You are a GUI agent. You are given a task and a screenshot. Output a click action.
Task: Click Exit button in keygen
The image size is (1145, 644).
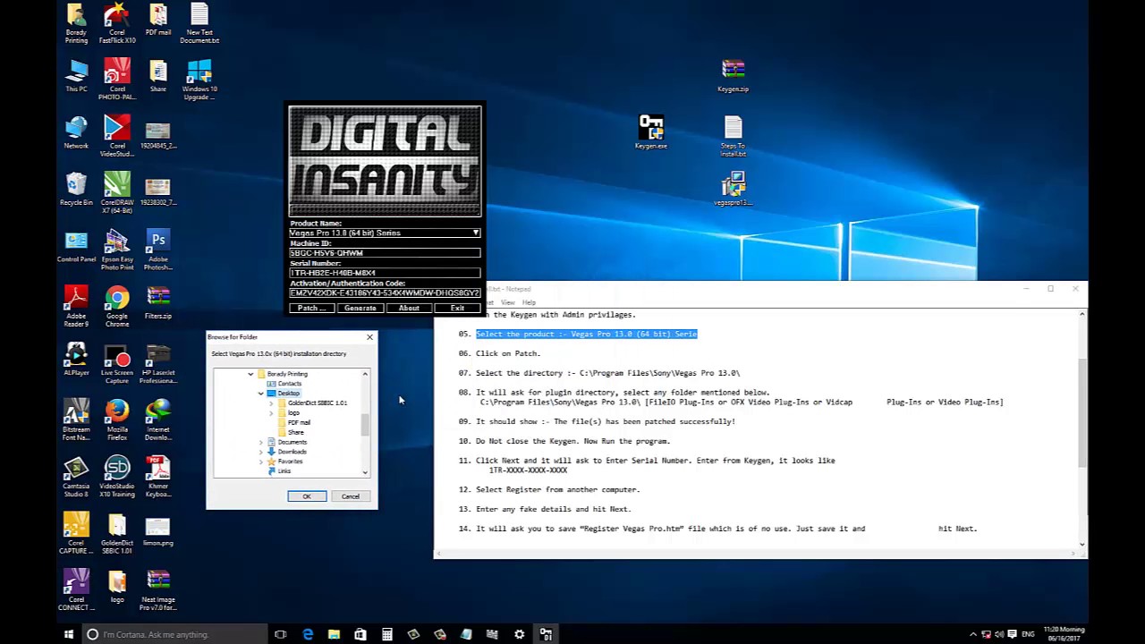coord(457,308)
